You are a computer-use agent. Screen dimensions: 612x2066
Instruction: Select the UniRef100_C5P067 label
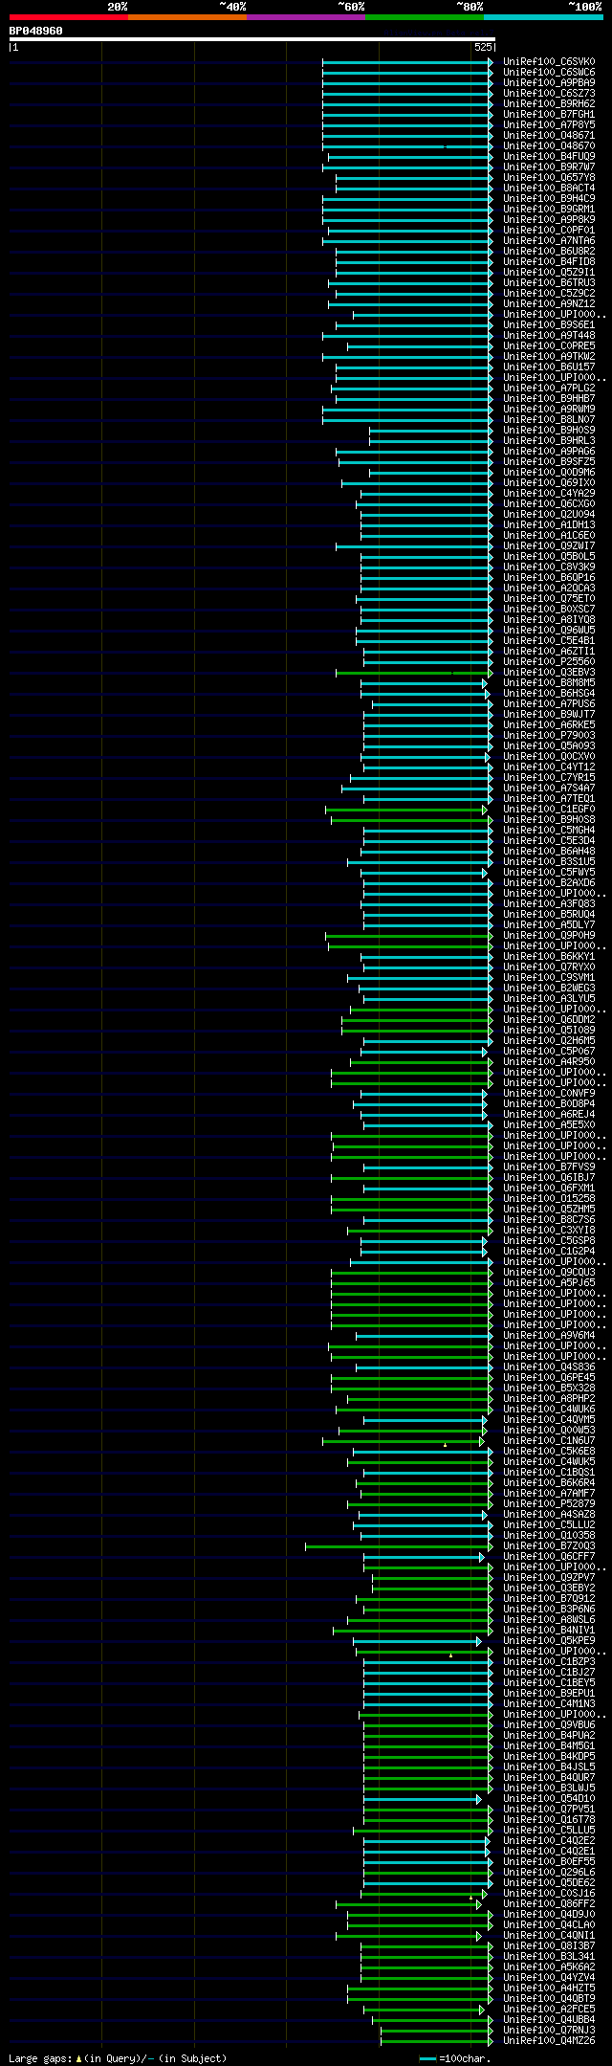tap(549, 1052)
